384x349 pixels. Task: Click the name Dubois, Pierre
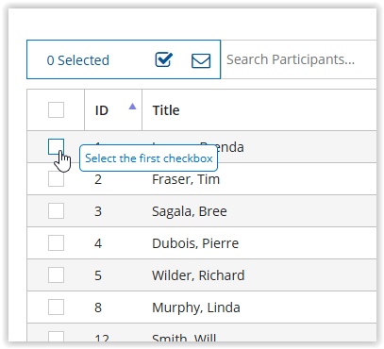tap(195, 243)
